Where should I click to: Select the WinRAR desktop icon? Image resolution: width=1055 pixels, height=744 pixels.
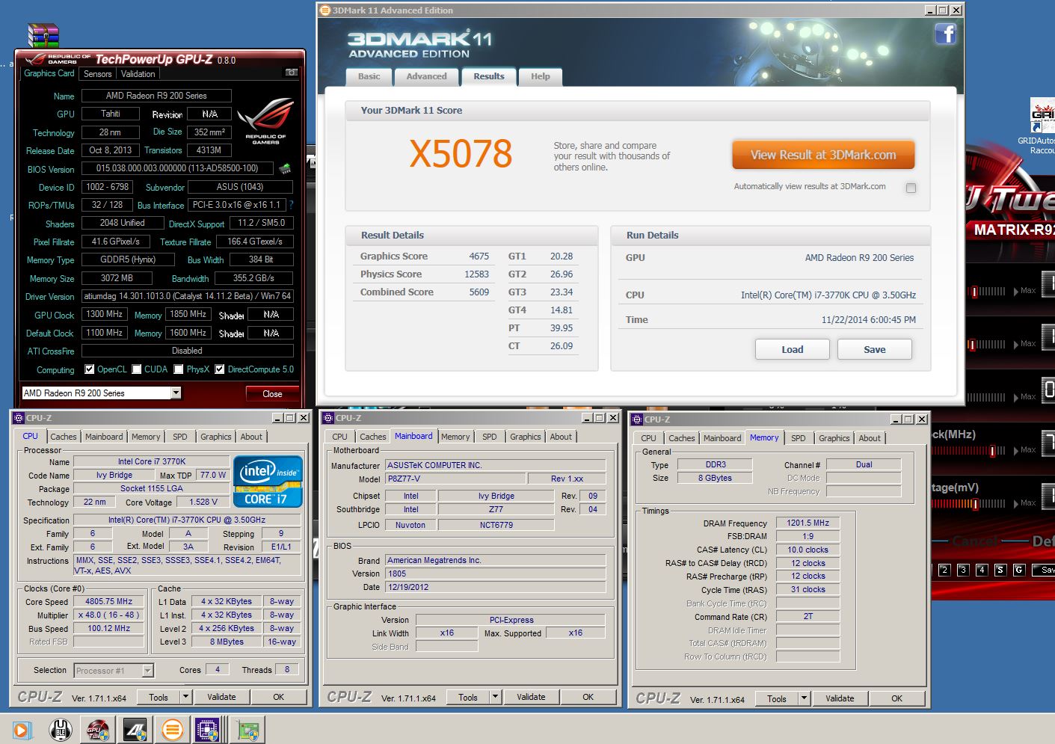(x=43, y=35)
